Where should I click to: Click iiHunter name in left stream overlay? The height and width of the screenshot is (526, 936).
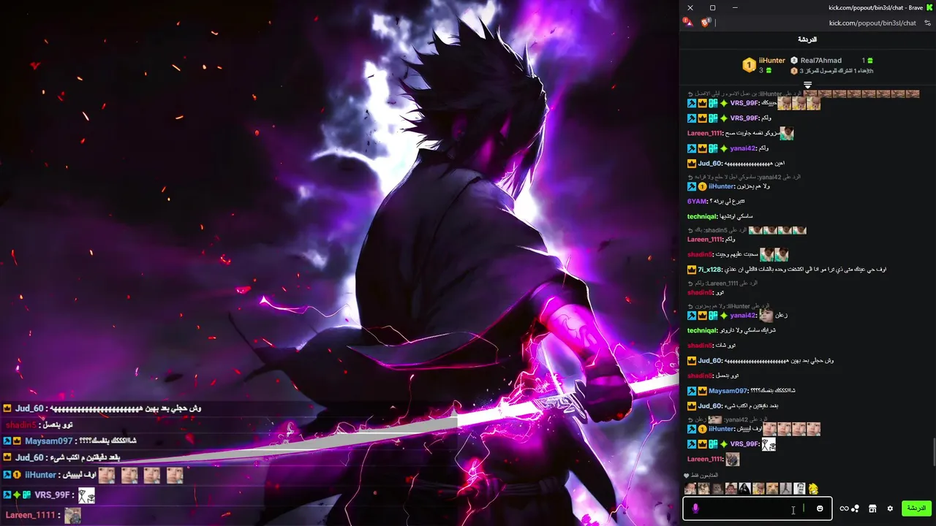[x=41, y=475]
